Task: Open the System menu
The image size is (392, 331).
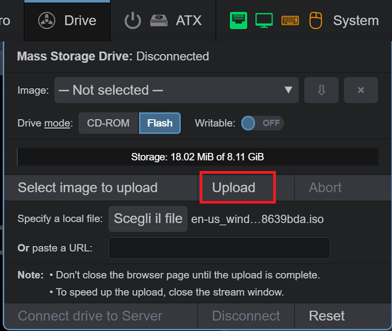Action: click(356, 20)
